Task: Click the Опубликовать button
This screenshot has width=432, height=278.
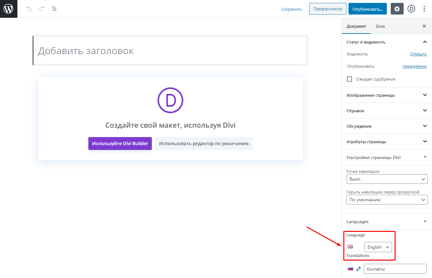Action: click(367, 9)
